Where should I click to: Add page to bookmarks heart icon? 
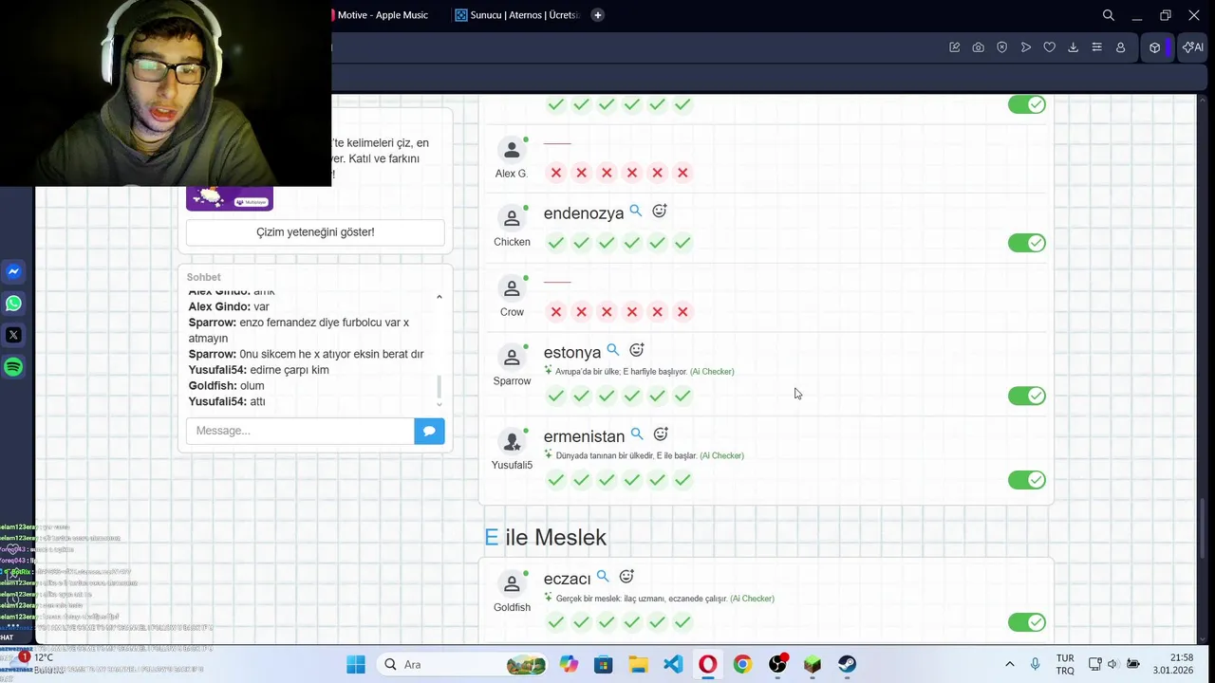[1050, 47]
